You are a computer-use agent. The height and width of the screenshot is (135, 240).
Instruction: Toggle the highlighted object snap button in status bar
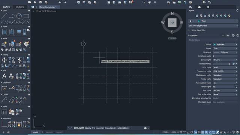tap(195, 132)
